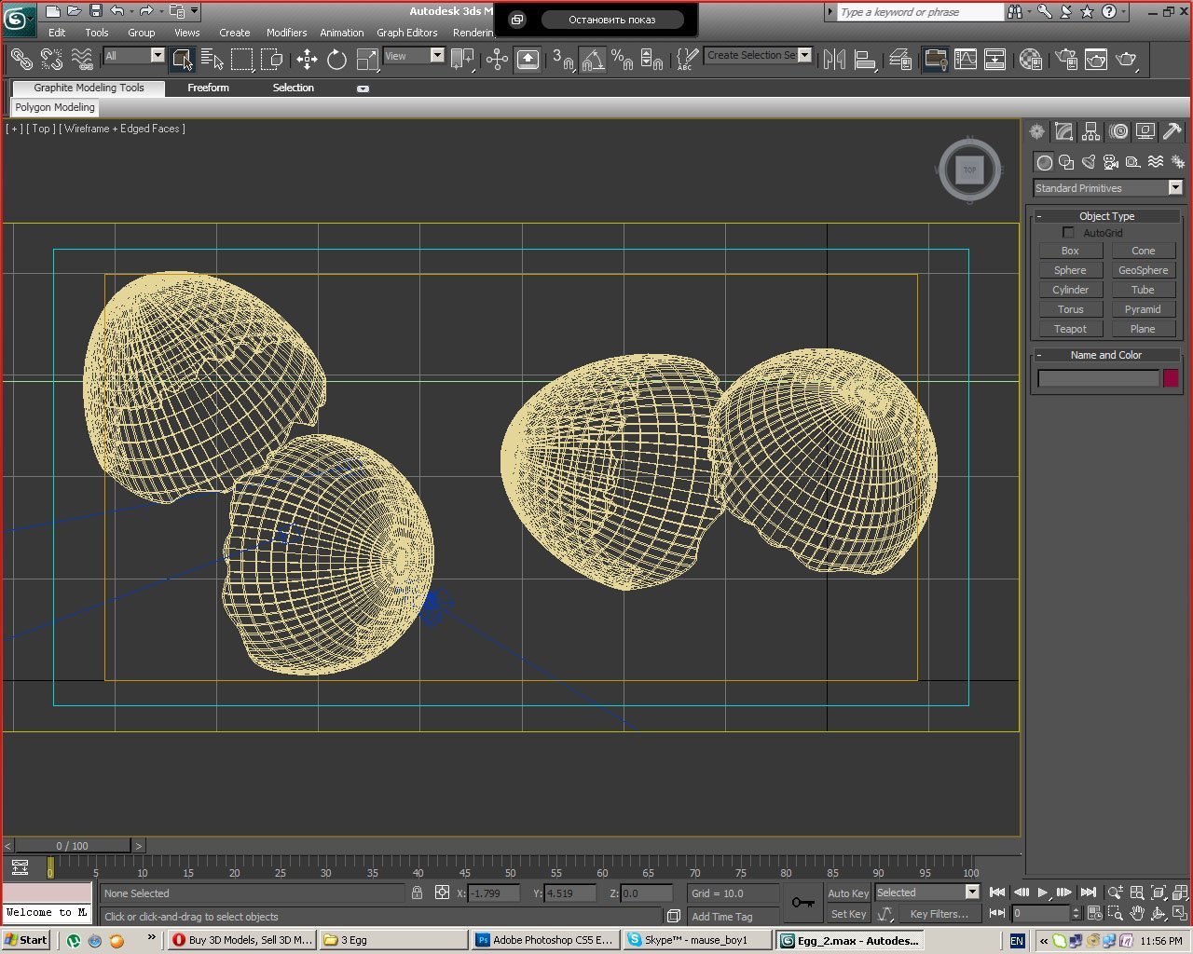
Task: Click the teapot Render icon
Action: click(1127, 60)
